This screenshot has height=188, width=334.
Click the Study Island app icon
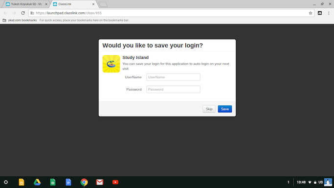coord(111,64)
